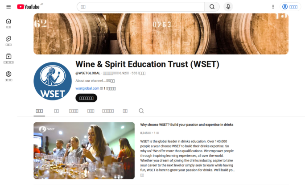Expand the featured video description text
This screenshot has width=305, height=191.
pos(142,175)
